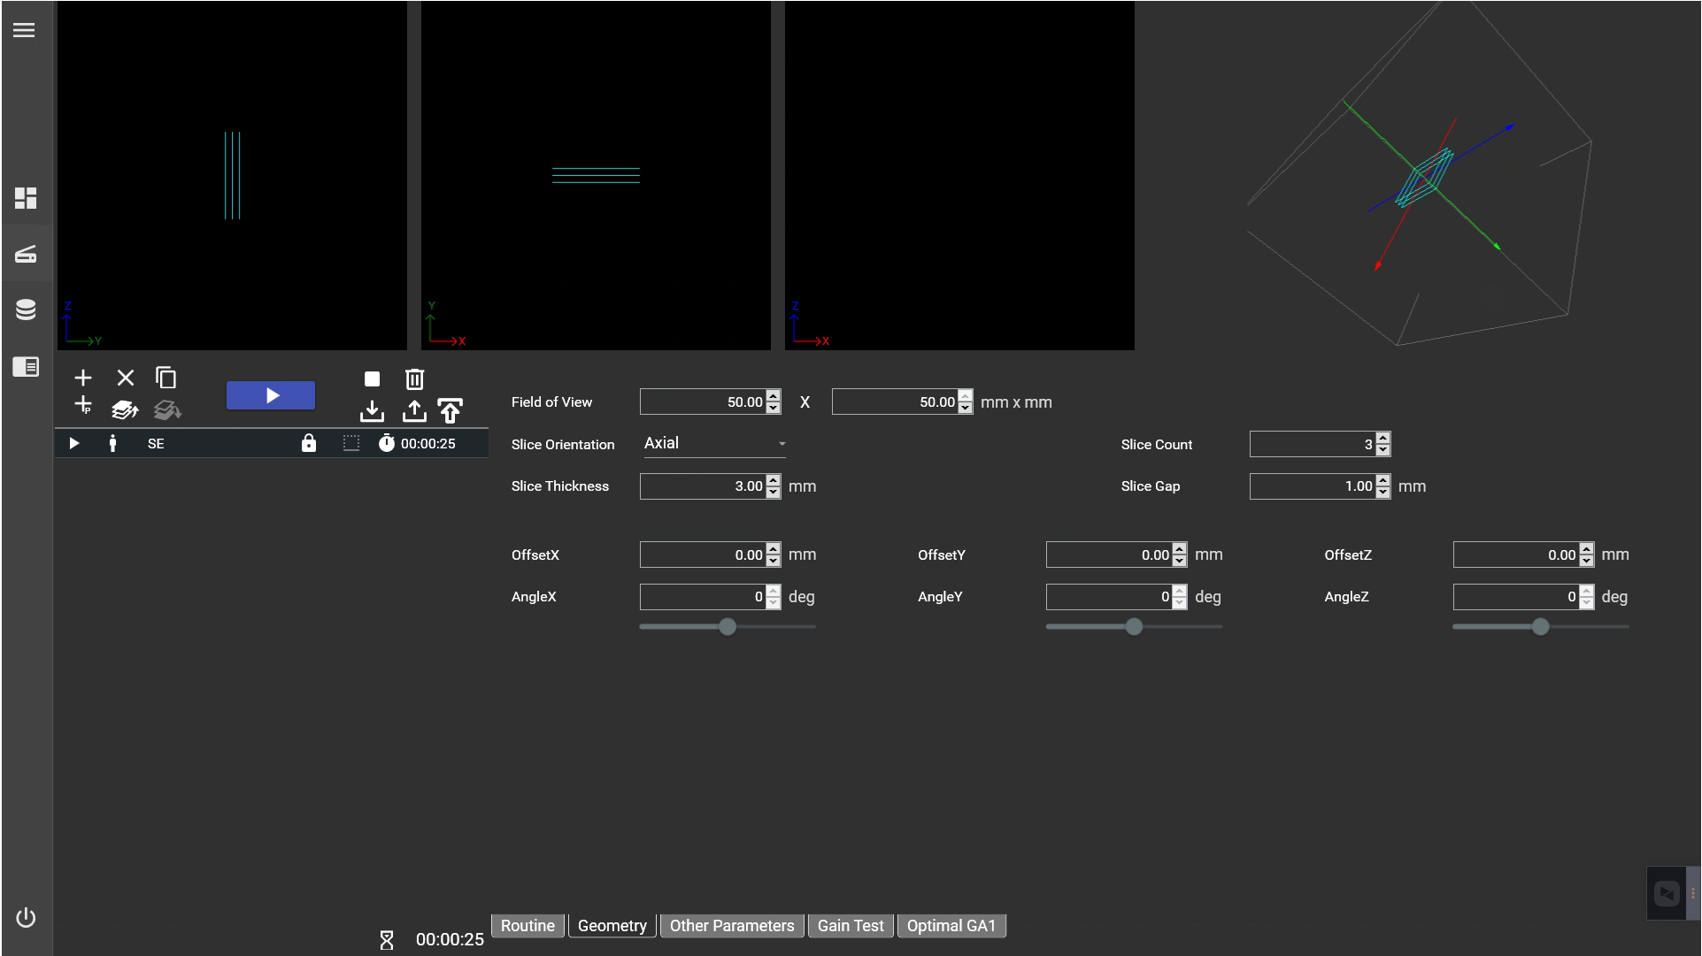Image resolution: width=1702 pixels, height=956 pixels.
Task: Toggle the lock on SE sequence
Action: [308, 443]
